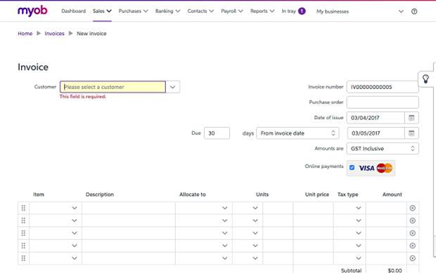Screen dimensions: 436x273
Task: Expand Allocate to dropdown in fifth row
Action: 225,258
